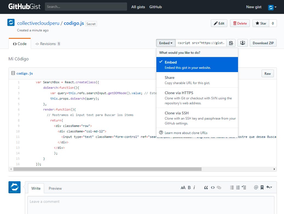The width and height of the screenshot is (284, 214).
Task: Select the Embed option in dropdown
Action: click(197, 65)
